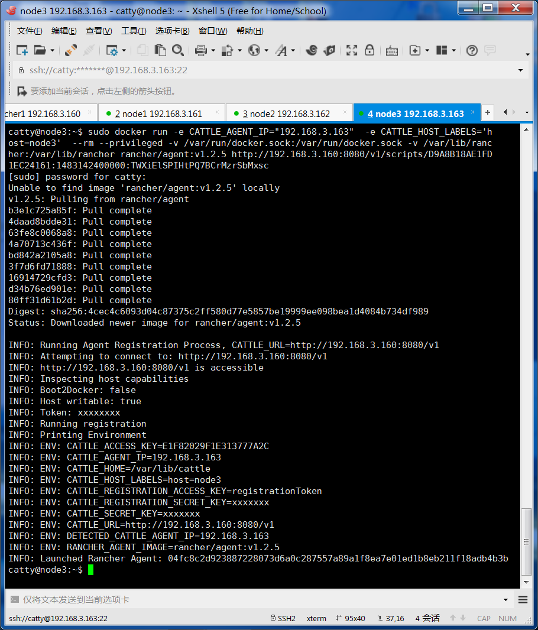The width and height of the screenshot is (538, 630).
Task: Click the tab scroll right arrow
Action: 514,112
